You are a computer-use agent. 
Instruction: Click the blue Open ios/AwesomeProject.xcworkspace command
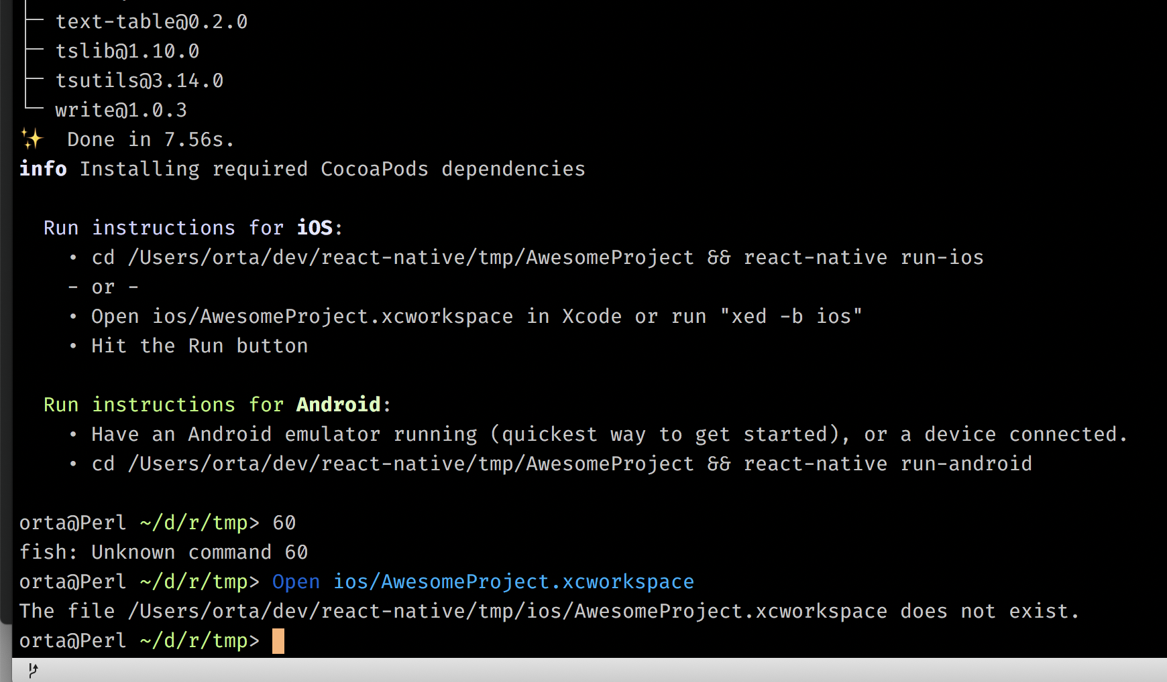(482, 581)
